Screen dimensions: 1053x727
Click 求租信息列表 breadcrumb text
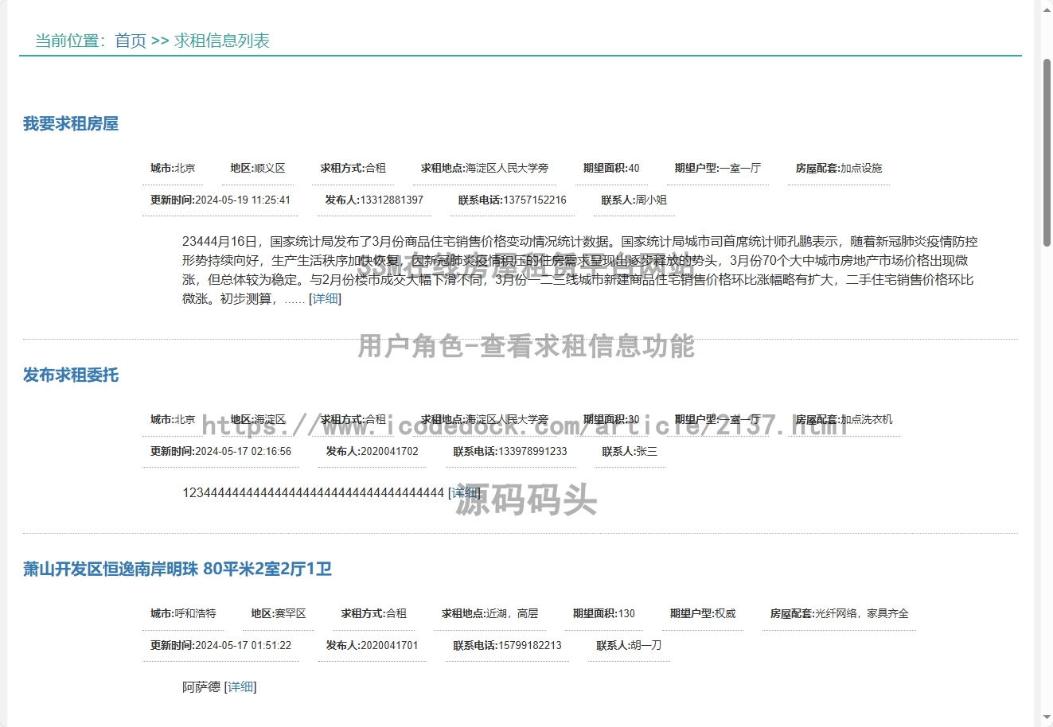click(222, 41)
